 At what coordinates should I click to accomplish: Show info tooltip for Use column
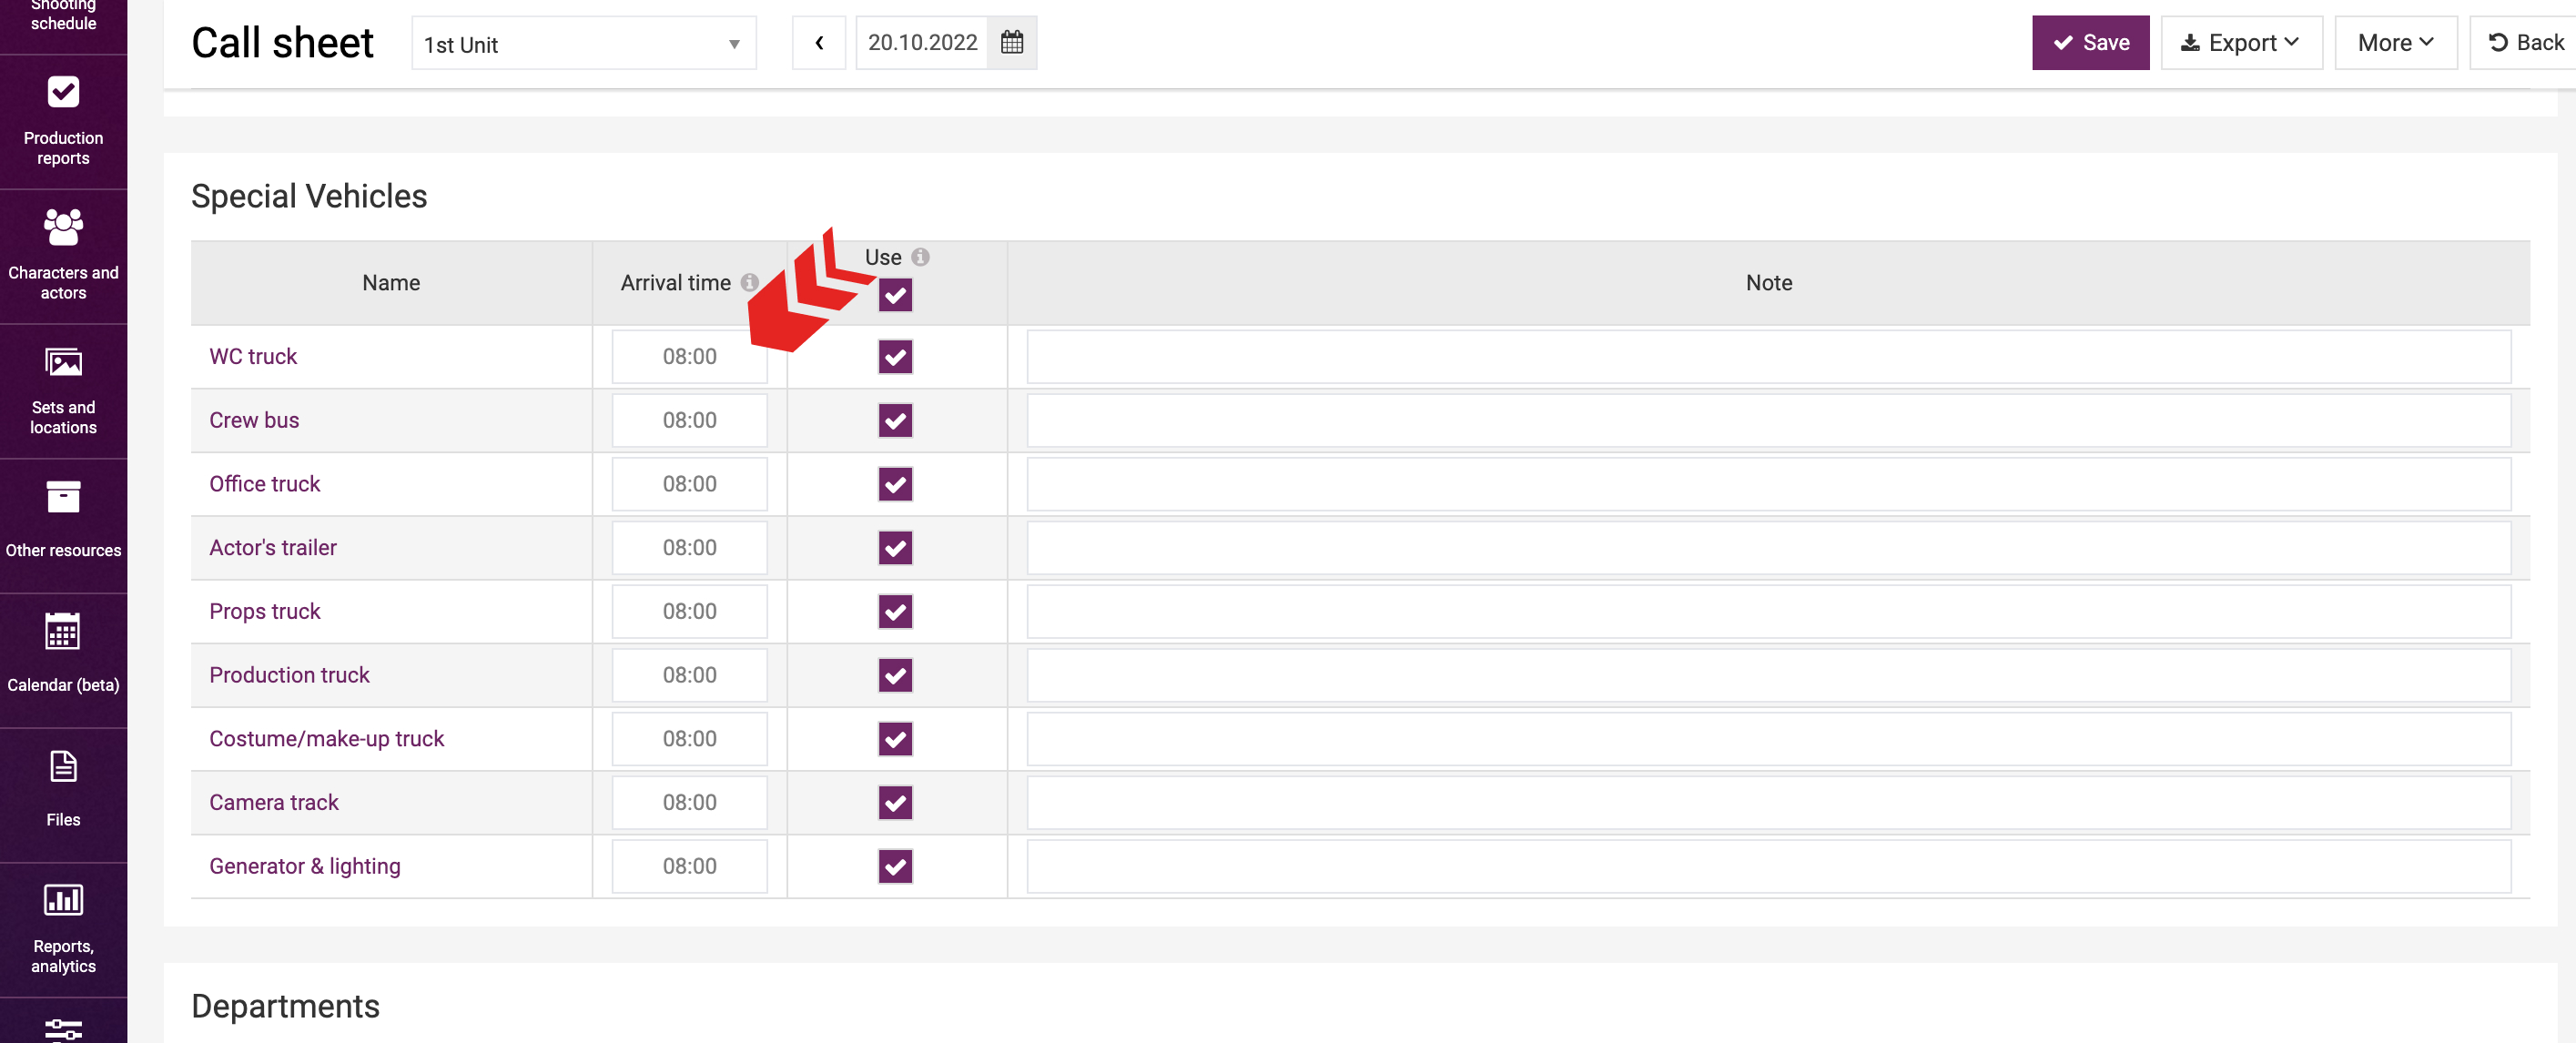(920, 257)
